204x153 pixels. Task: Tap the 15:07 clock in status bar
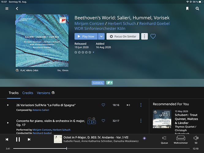pyautogui.click(x=4, y=2)
